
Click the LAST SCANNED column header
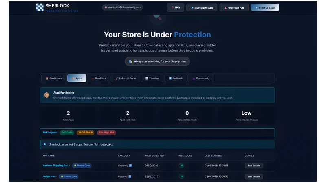pyautogui.click(x=213, y=156)
